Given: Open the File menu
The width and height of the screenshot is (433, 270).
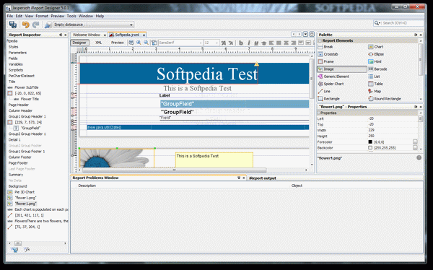Looking at the screenshot, I should pos(9,16).
